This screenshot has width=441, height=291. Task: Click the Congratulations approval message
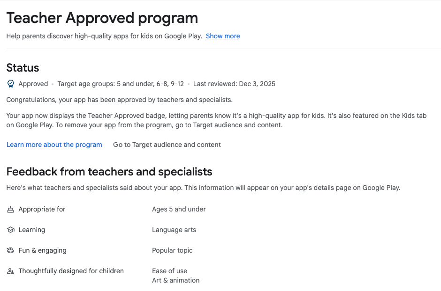click(x=120, y=100)
